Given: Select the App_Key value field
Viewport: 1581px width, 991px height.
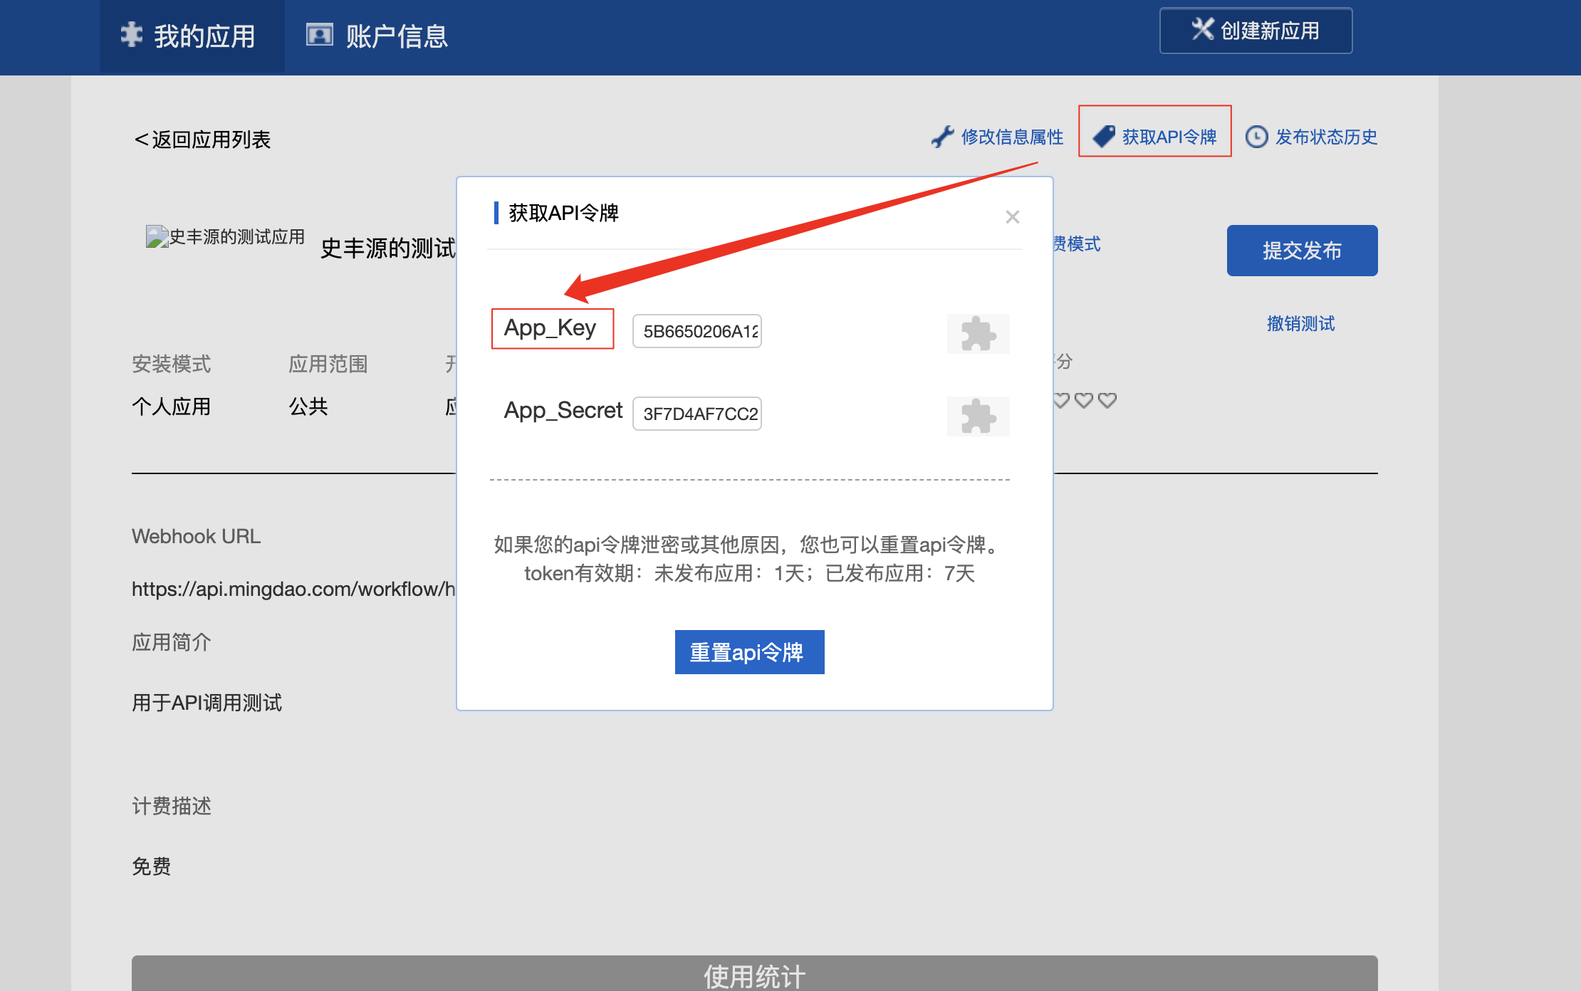Looking at the screenshot, I should tap(696, 331).
